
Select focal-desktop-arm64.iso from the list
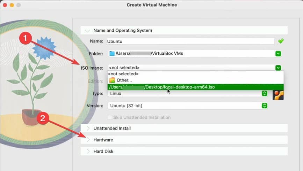[x=196, y=87]
